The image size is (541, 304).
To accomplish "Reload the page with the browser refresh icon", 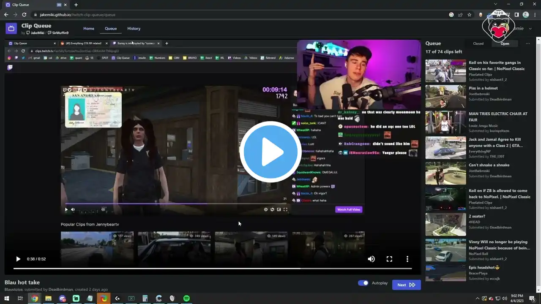I will [25, 15].
